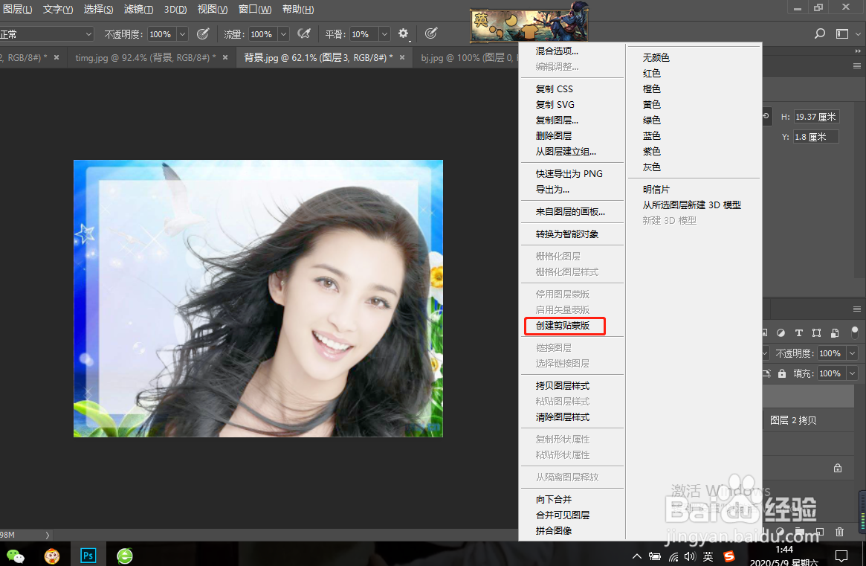Click the lock icon on background layer

coord(837,468)
